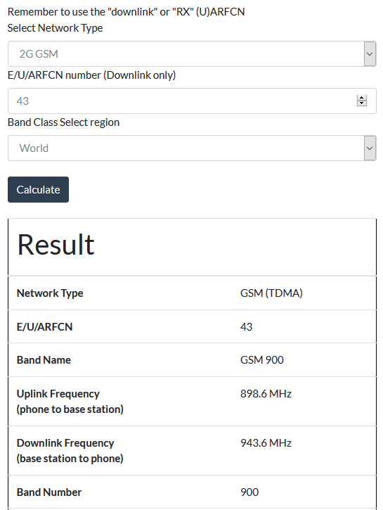
Task: Click the Band Name row label
Action: point(44,360)
